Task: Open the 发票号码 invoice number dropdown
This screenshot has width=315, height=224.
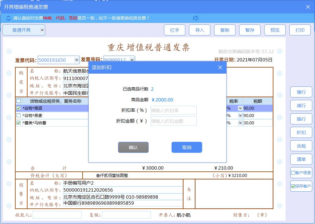Action: point(132,60)
